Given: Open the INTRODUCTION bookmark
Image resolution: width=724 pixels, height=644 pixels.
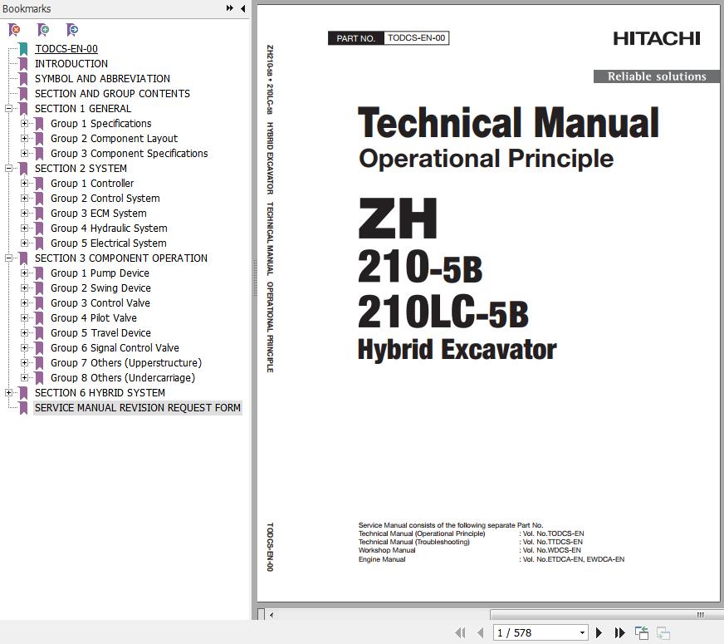Looking at the screenshot, I should coord(71,64).
